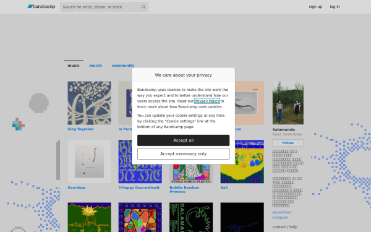Click the Salamanda band photo

(288, 103)
